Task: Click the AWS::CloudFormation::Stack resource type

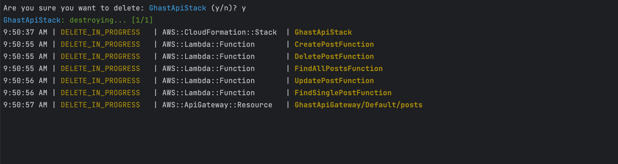Action: [219, 32]
